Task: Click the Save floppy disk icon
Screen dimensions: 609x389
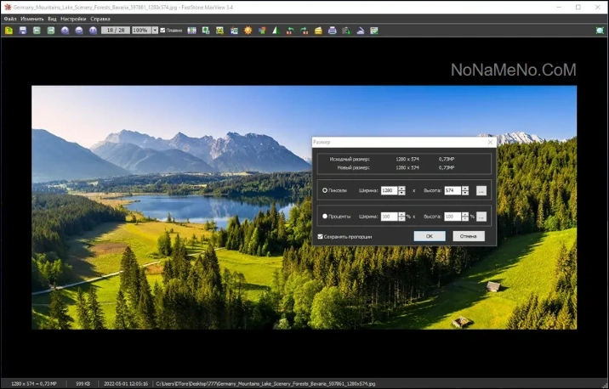Action: click(x=22, y=31)
